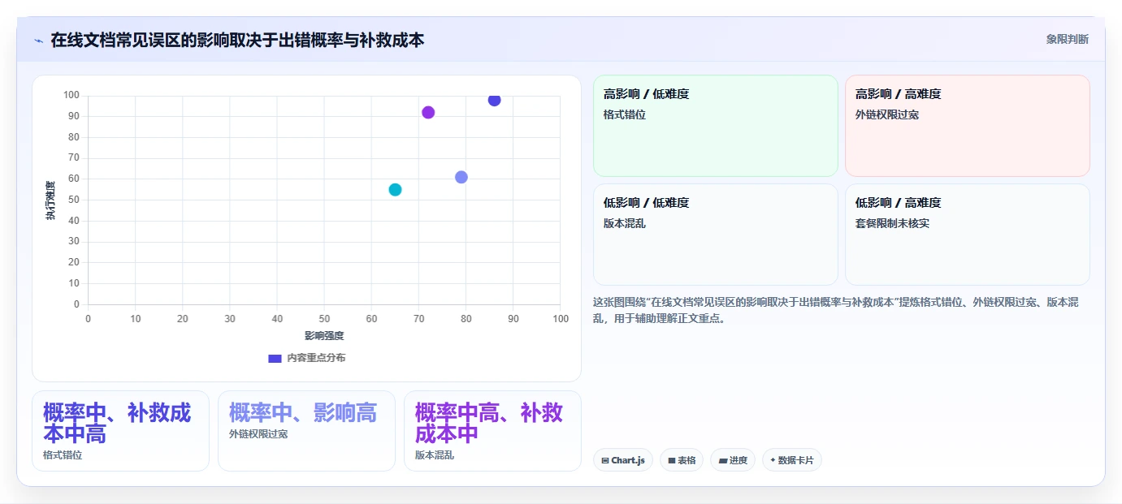Click the 影响强度 x-axis label
The image size is (1122, 504).
tap(324, 335)
